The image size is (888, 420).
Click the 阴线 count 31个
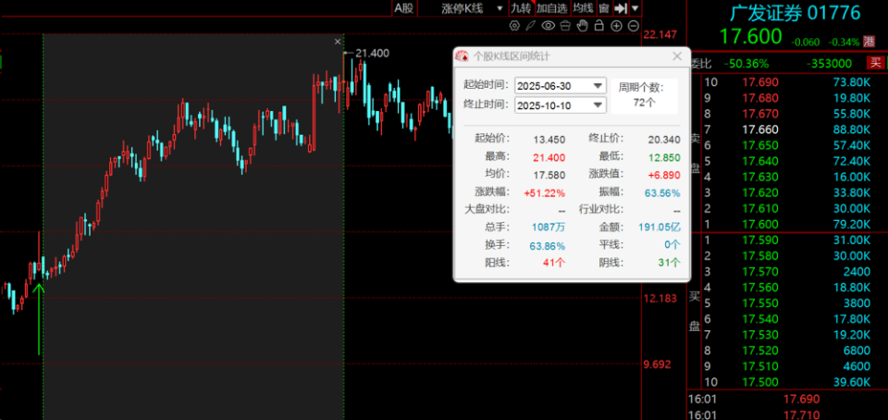669,263
